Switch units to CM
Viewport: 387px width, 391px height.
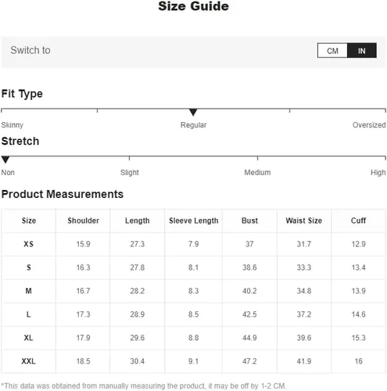[332, 51]
